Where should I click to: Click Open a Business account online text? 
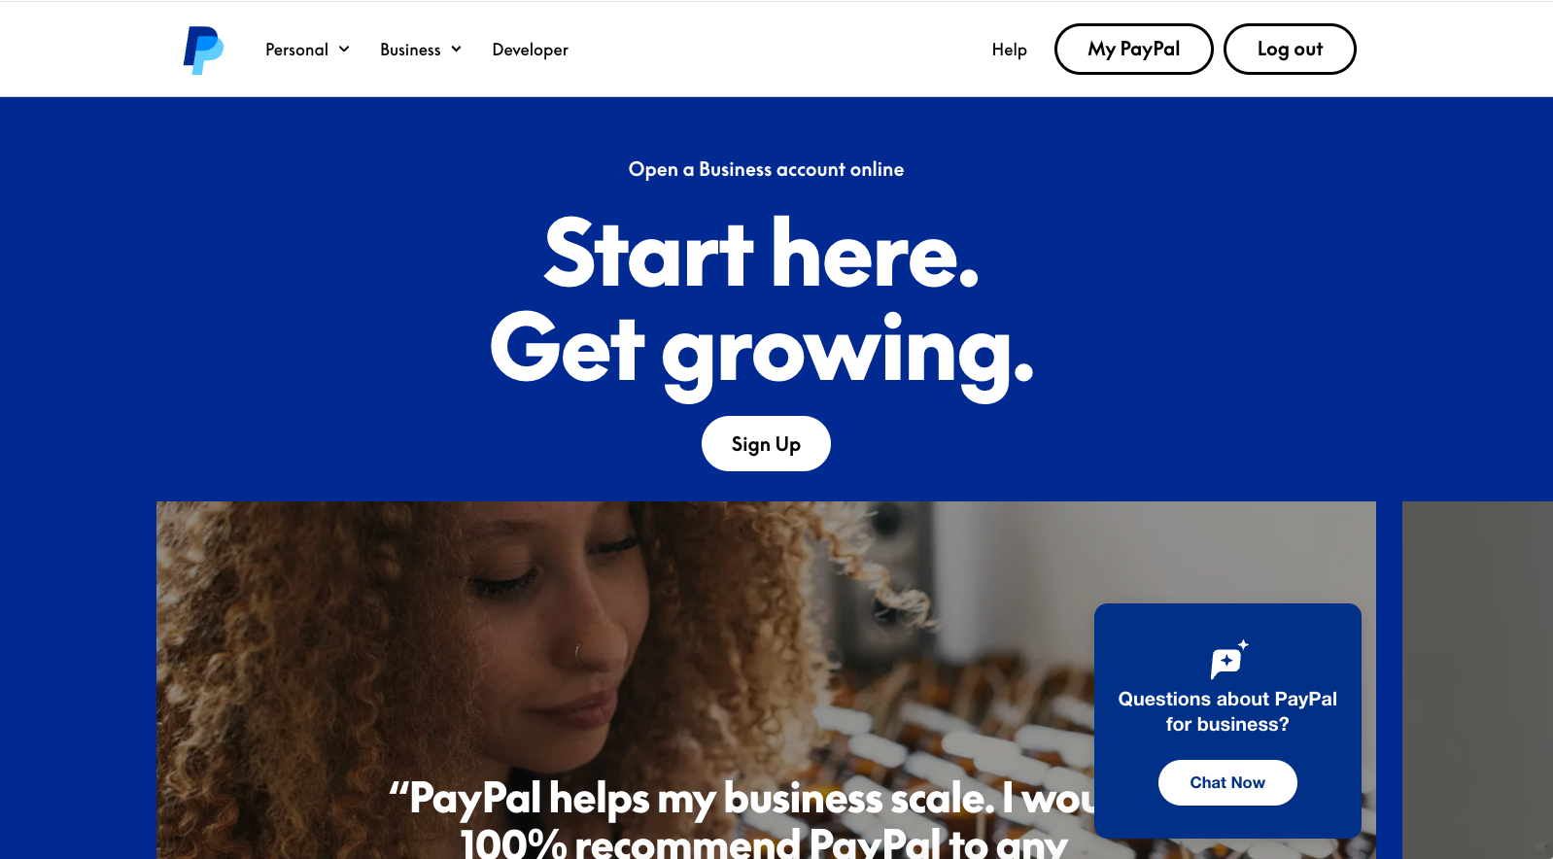coord(766,169)
